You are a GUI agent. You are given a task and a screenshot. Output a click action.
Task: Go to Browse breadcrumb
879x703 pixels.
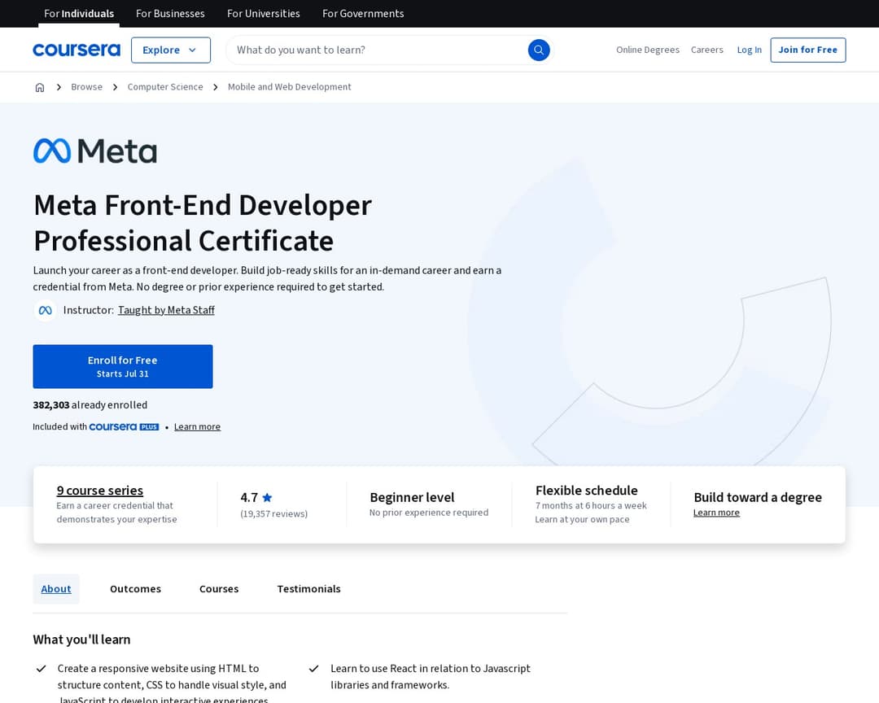tap(87, 87)
